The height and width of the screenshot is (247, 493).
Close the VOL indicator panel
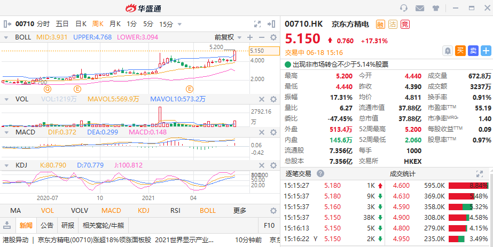(x=262, y=99)
